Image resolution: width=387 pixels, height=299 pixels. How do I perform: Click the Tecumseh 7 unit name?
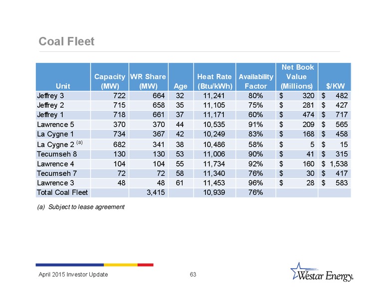(57, 174)
